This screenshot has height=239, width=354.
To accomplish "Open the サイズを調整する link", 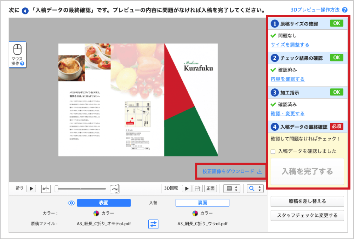I will [290, 45].
